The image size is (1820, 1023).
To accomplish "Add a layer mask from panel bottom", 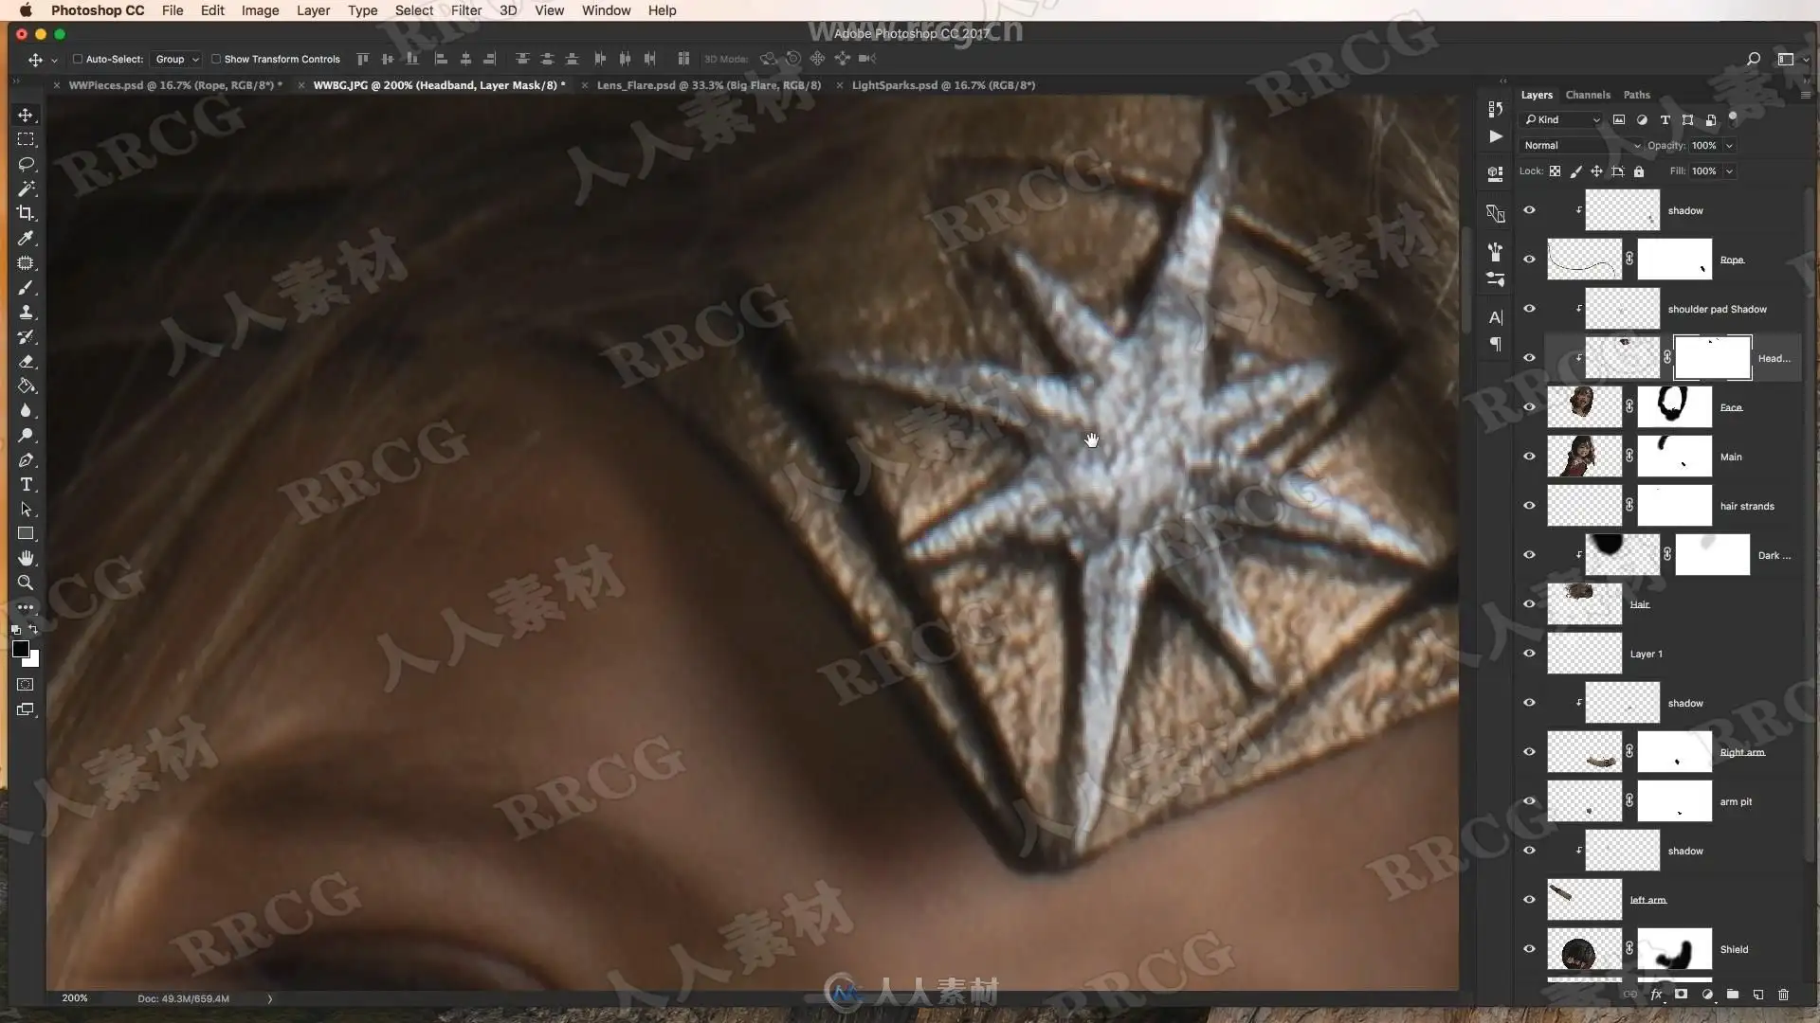I will coord(1681,995).
